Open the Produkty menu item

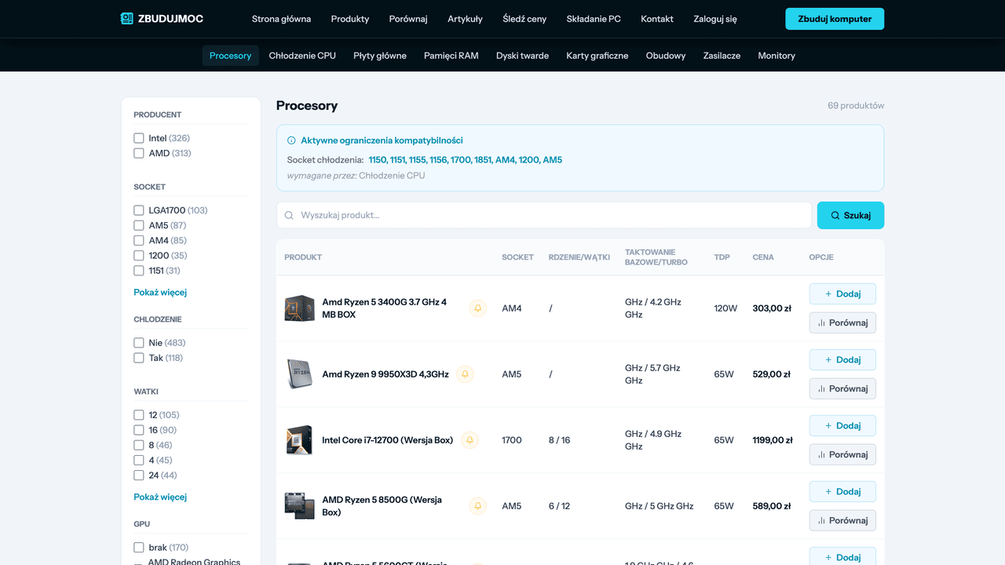click(x=350, y=19)
